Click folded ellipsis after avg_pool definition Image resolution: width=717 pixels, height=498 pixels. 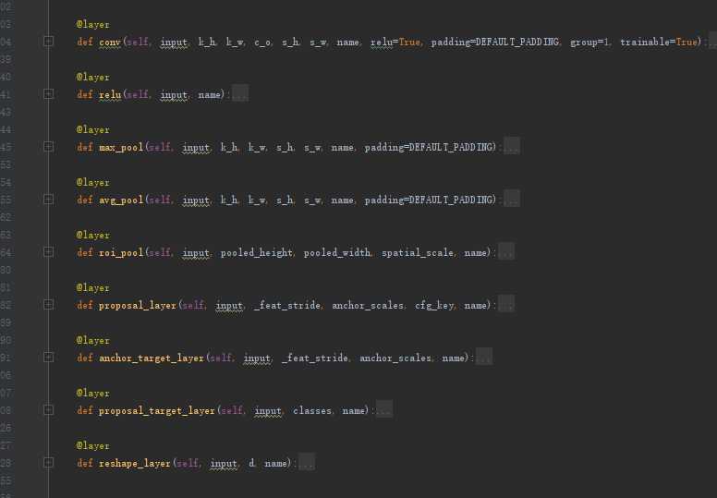click(512, 200)
